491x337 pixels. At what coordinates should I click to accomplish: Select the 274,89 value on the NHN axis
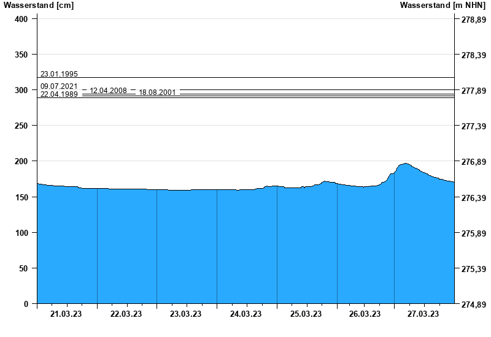473,304
